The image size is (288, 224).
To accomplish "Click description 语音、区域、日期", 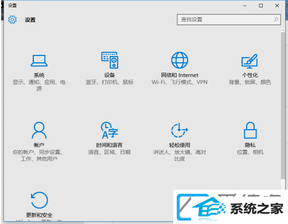I will pos(110,152).
